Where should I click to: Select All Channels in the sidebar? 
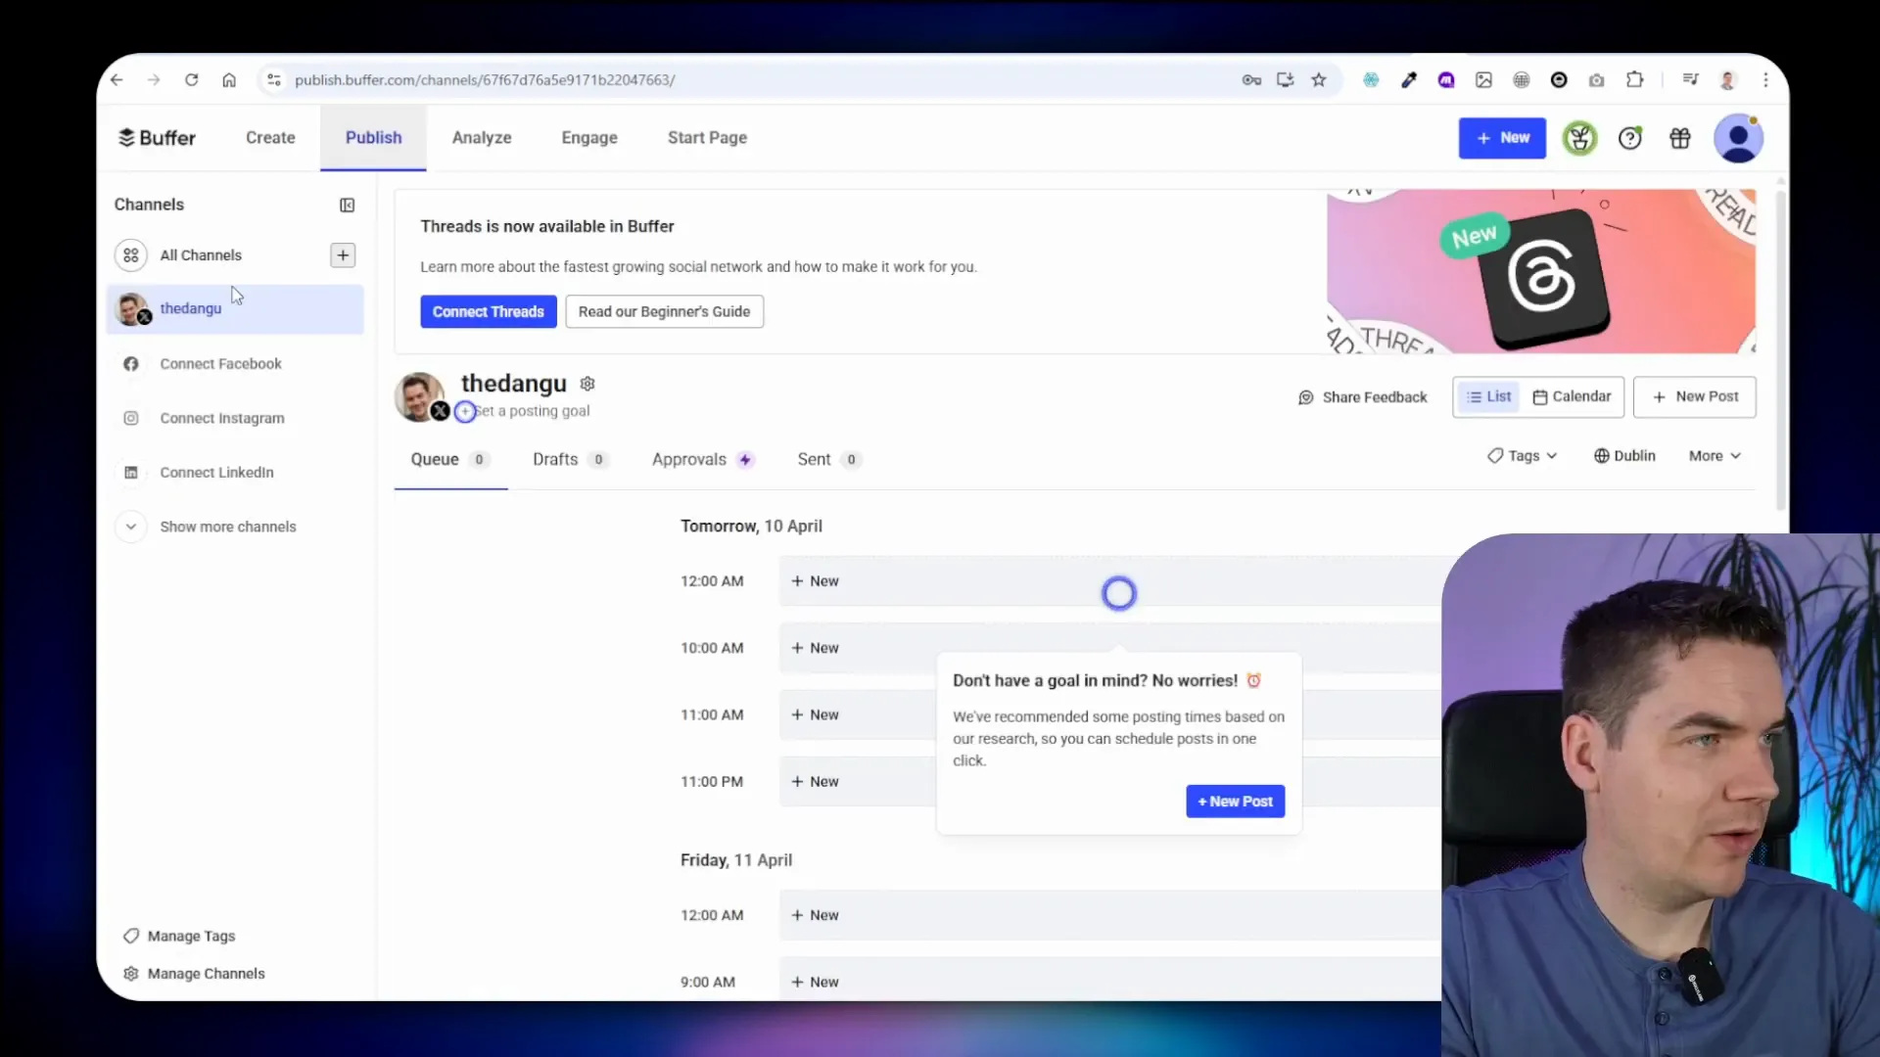pos(201,255)
